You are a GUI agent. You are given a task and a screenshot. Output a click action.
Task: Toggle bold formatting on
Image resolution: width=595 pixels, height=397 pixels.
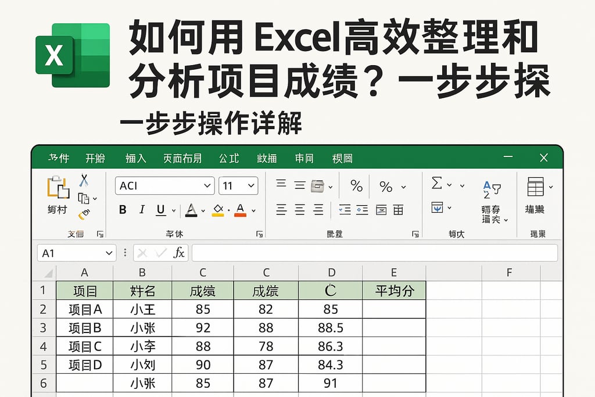pyautogui.click(x=123, y=209)
